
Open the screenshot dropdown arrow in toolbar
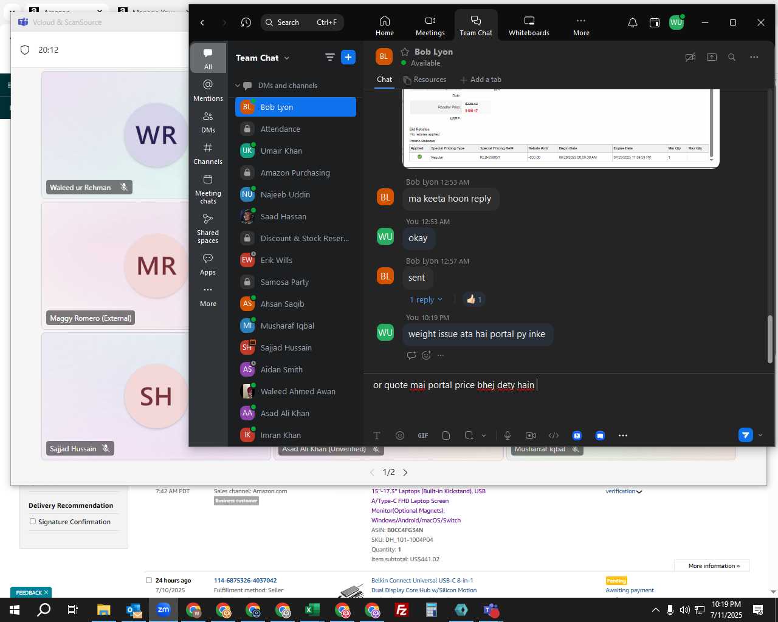tap(484, 436)
